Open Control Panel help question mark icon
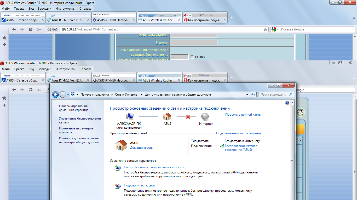This screenshot has width=357, height=200. 287,103
